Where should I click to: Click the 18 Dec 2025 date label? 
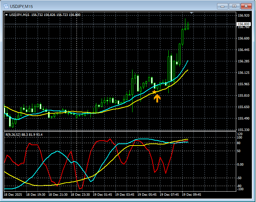[x=14, y=195]
